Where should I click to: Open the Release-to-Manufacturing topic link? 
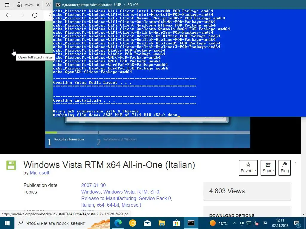pyautogui.click(x=109, y=198)
